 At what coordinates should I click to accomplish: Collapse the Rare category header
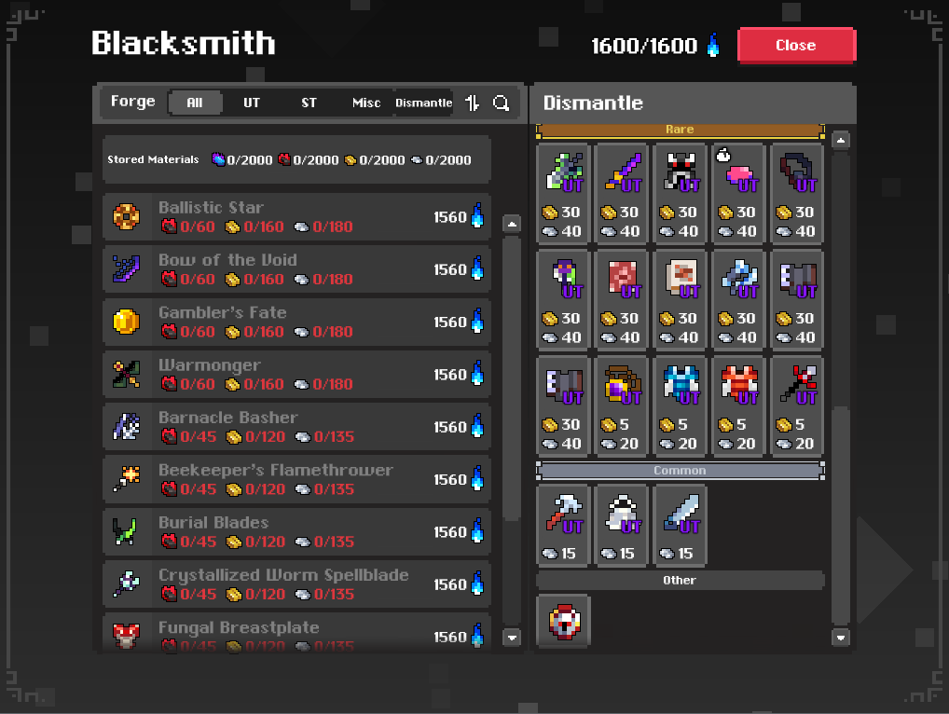[x=680, y=130]
